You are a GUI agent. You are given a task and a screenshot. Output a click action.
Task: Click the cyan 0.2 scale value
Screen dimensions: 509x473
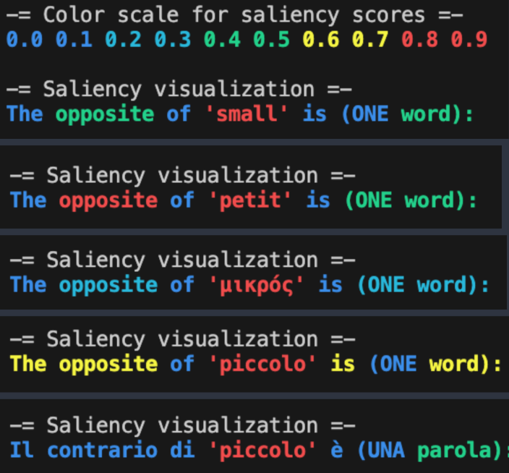[x=123, y=40]
